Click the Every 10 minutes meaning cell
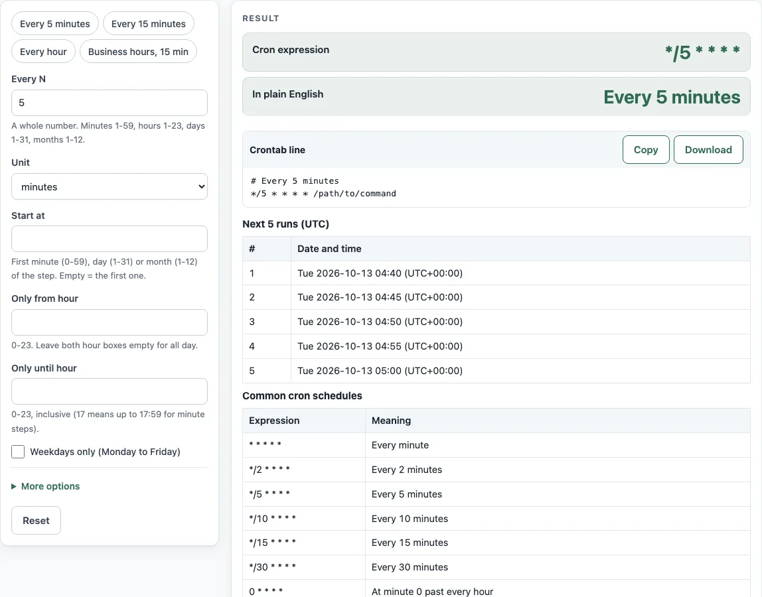 pyautogui.click(x=558, y=518)
